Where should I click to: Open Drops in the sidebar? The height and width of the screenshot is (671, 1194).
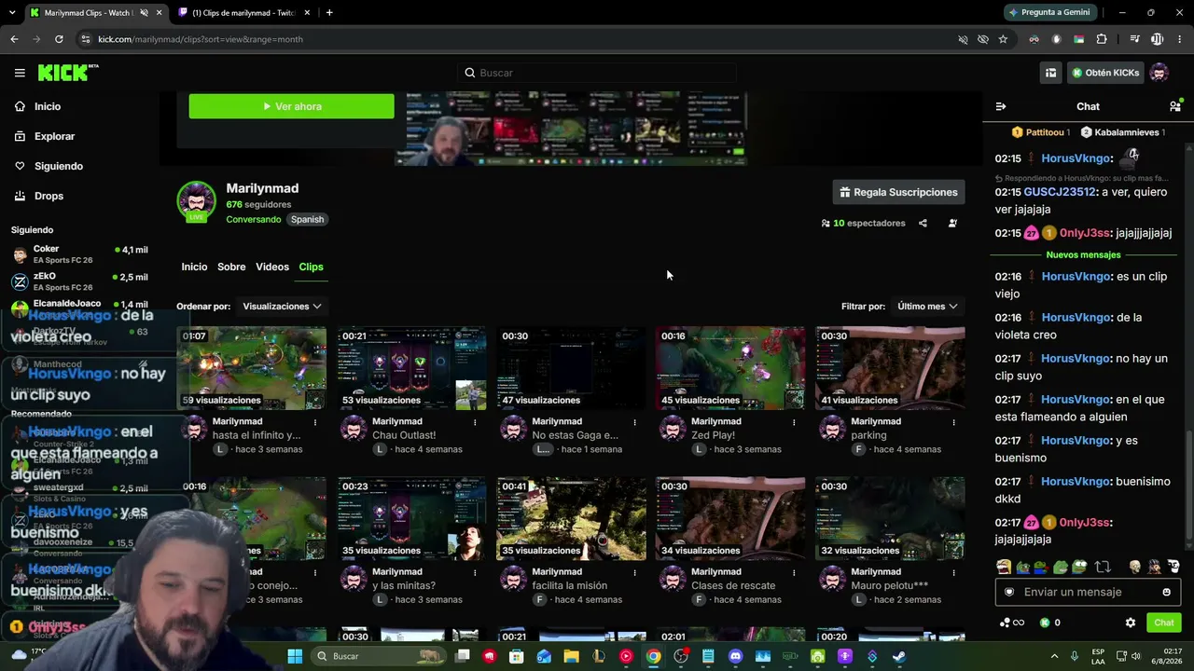point(49,196)
